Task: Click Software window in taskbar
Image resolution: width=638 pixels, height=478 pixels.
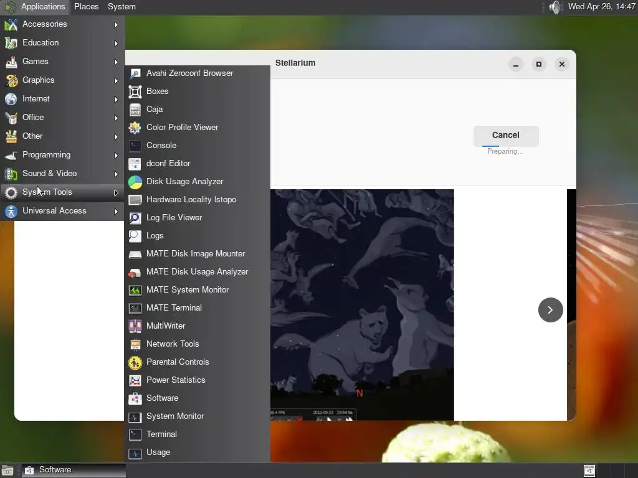Action: (74, 471)
